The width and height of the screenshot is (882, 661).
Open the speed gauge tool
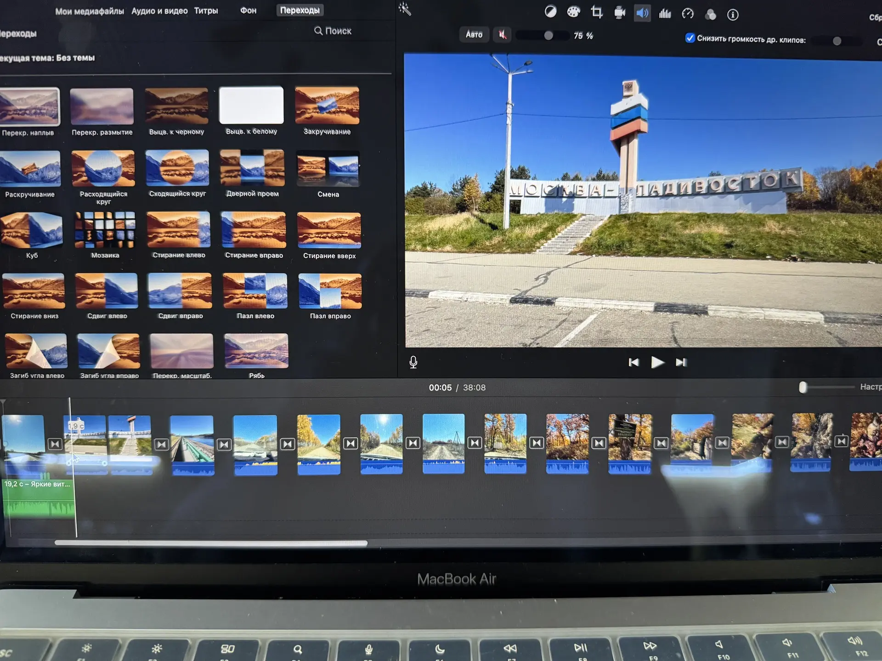tap(688, 14)
